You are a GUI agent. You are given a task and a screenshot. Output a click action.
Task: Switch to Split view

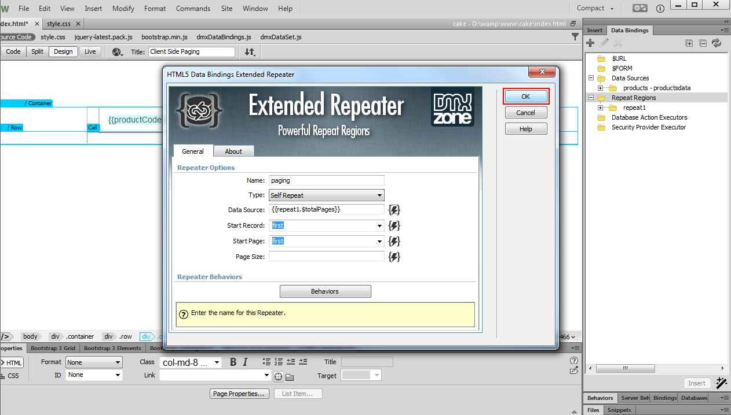[37, 51]
